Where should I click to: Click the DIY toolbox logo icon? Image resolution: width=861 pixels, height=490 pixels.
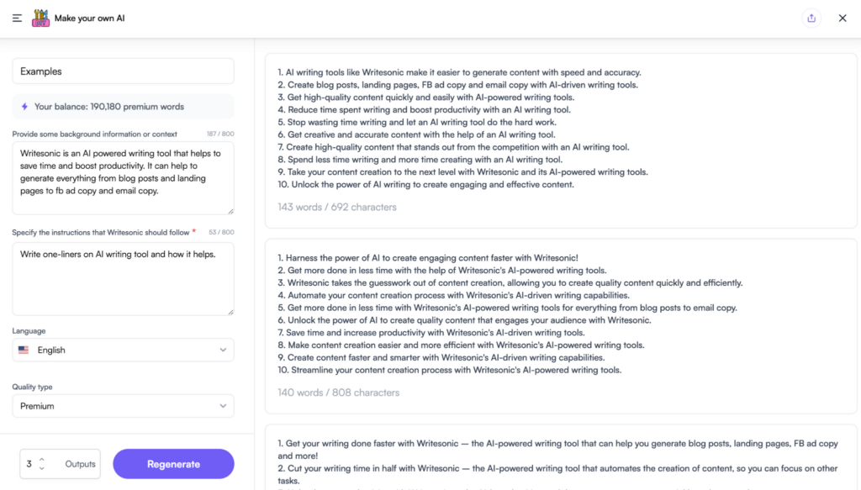tap(40, 17)
